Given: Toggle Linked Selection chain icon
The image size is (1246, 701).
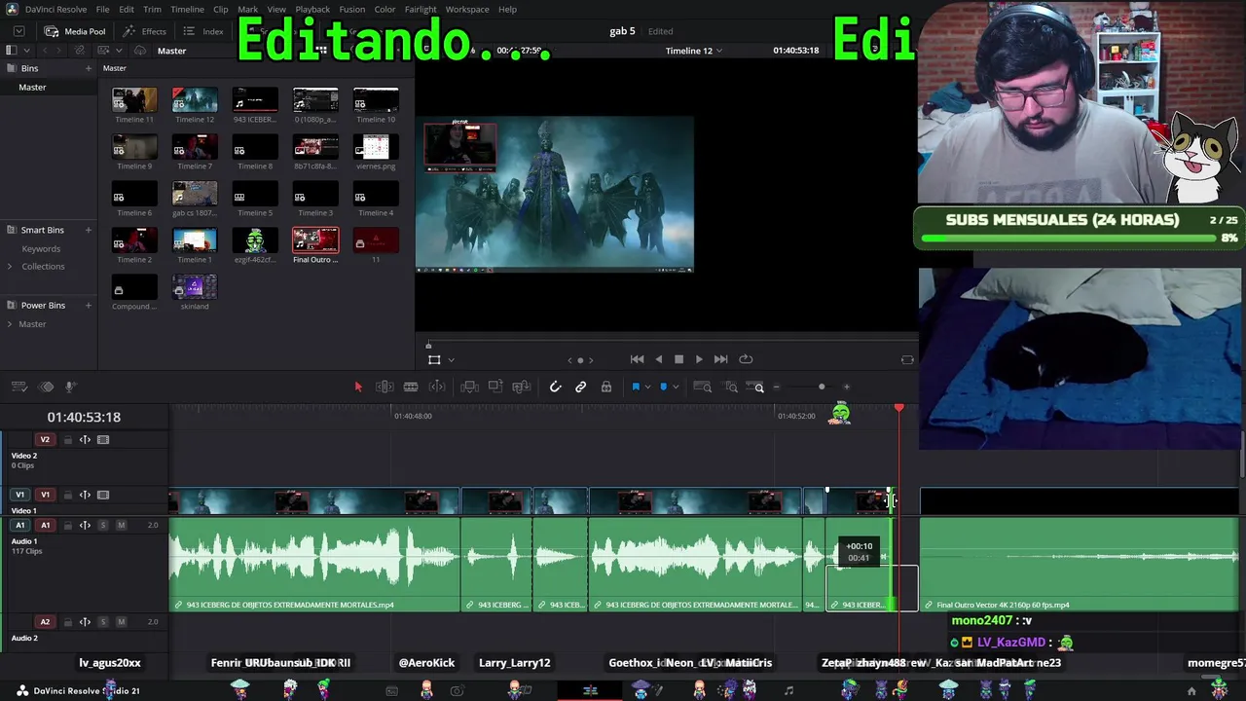Looking at the screenshot, I should click(581, 387).
